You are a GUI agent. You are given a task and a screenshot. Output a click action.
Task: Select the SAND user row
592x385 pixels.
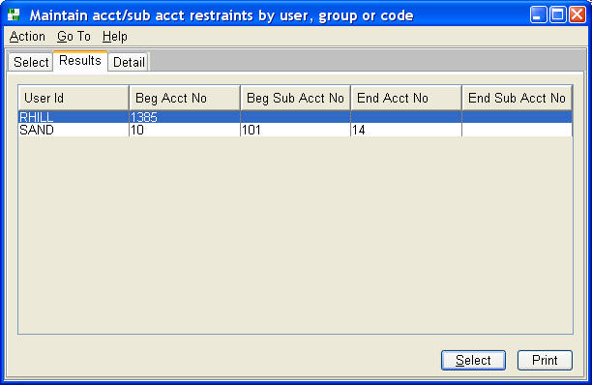295,130
